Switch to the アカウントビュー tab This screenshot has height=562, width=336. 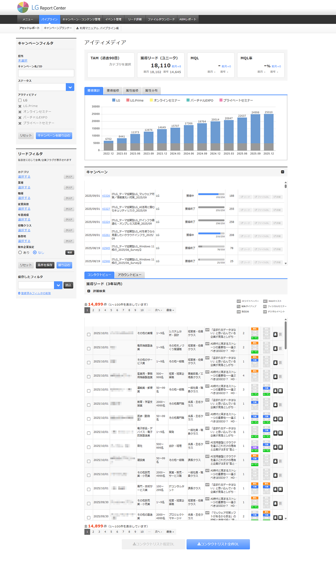(x=130, y=275)
